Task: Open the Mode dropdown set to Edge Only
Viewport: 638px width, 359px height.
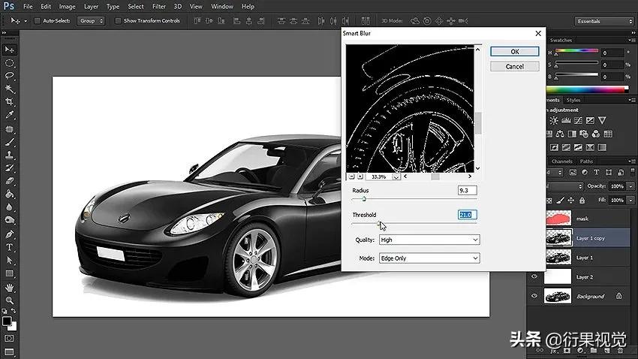Action: coord(429,258)
